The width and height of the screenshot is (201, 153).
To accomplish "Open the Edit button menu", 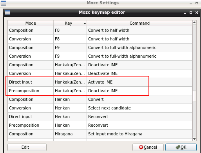I will (x=27, y=147).
